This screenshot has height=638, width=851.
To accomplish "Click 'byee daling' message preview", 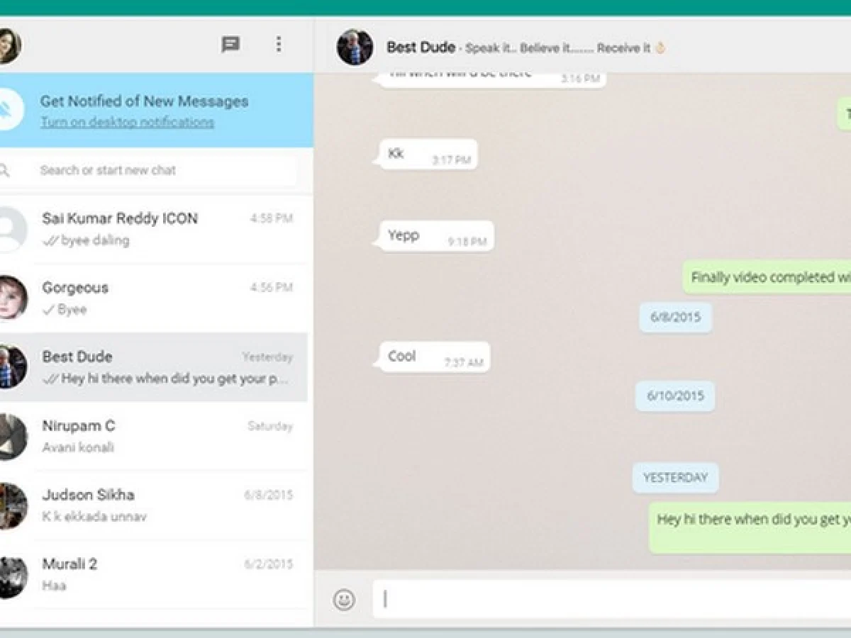I will 95,240.
